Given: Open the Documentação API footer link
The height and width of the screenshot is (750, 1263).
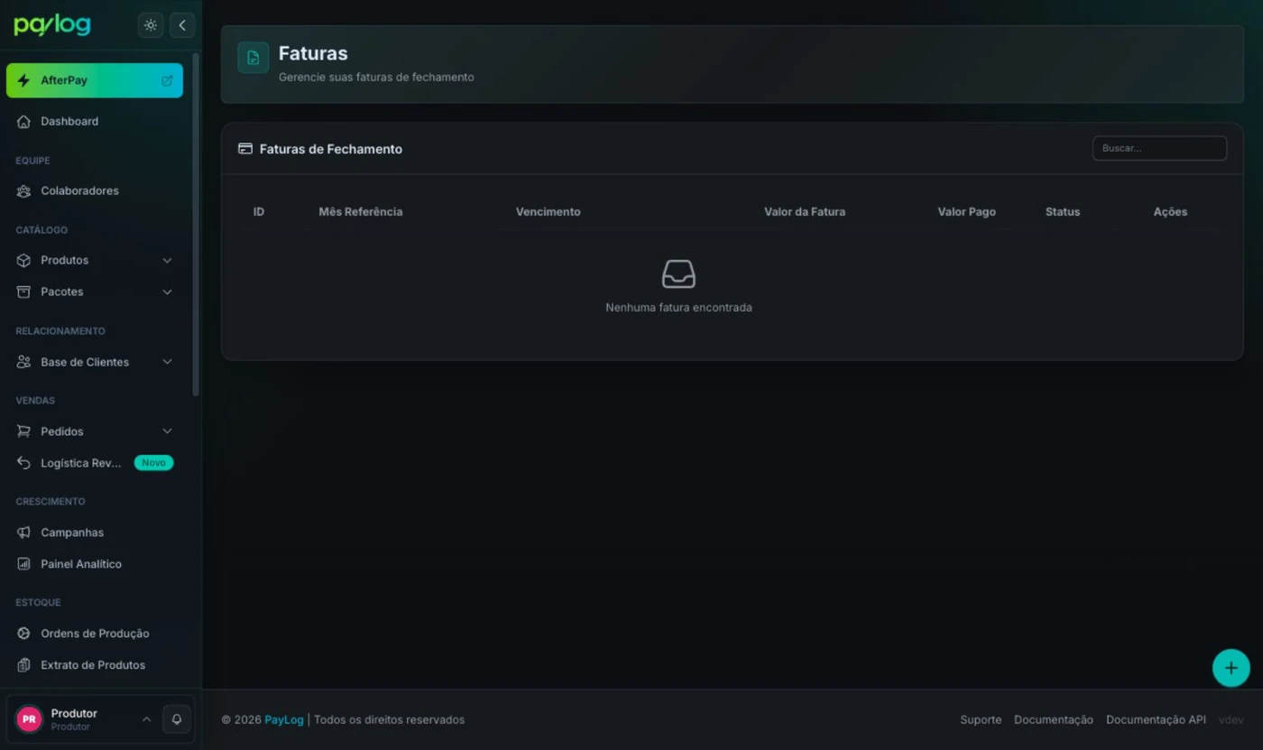Looking at the screenshot, I should 1156,719.
